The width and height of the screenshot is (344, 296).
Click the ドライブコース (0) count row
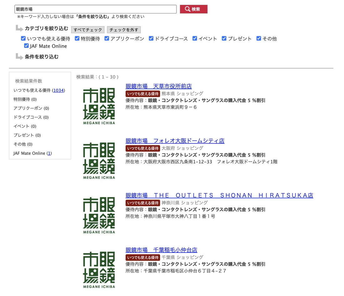(31, 117)
